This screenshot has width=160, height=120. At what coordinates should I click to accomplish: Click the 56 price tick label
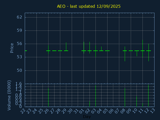tap(19, 44)
